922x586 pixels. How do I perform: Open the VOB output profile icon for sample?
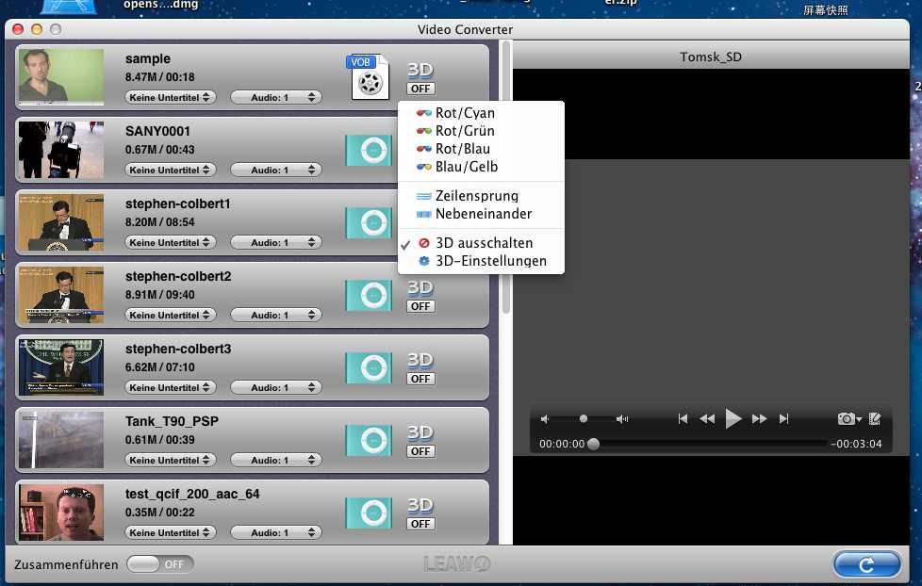coord(368,77)
